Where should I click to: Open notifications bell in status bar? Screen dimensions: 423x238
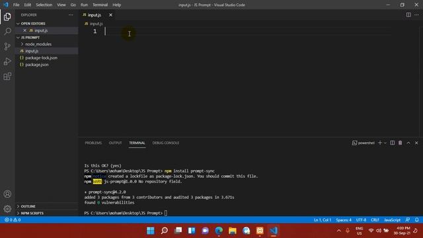[x=417, y=220]
